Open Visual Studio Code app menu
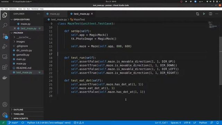 [22, 1]
